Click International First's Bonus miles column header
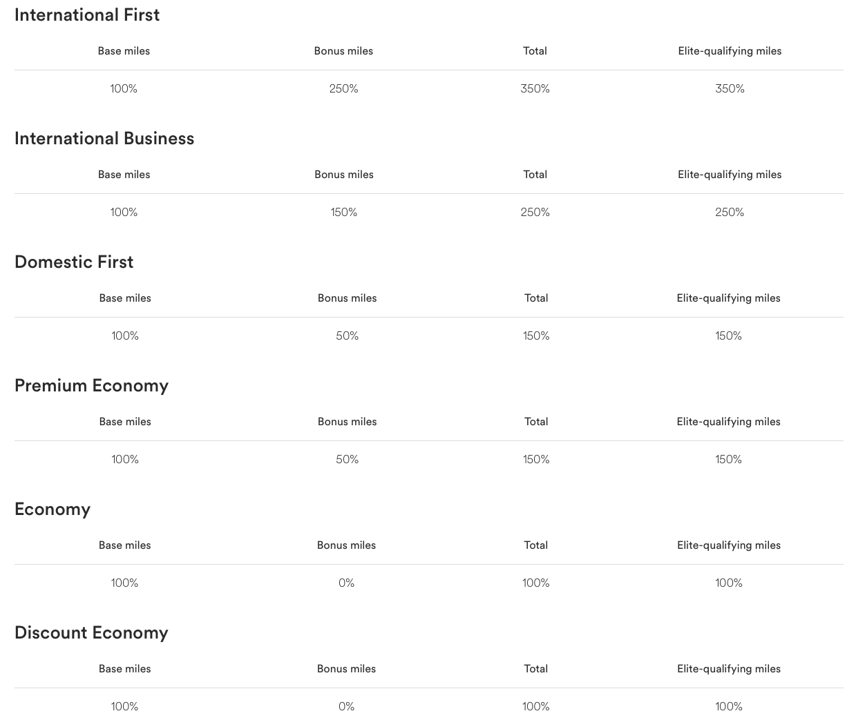The height and width of the screenshot is (720, 856). tap(343, 51)
